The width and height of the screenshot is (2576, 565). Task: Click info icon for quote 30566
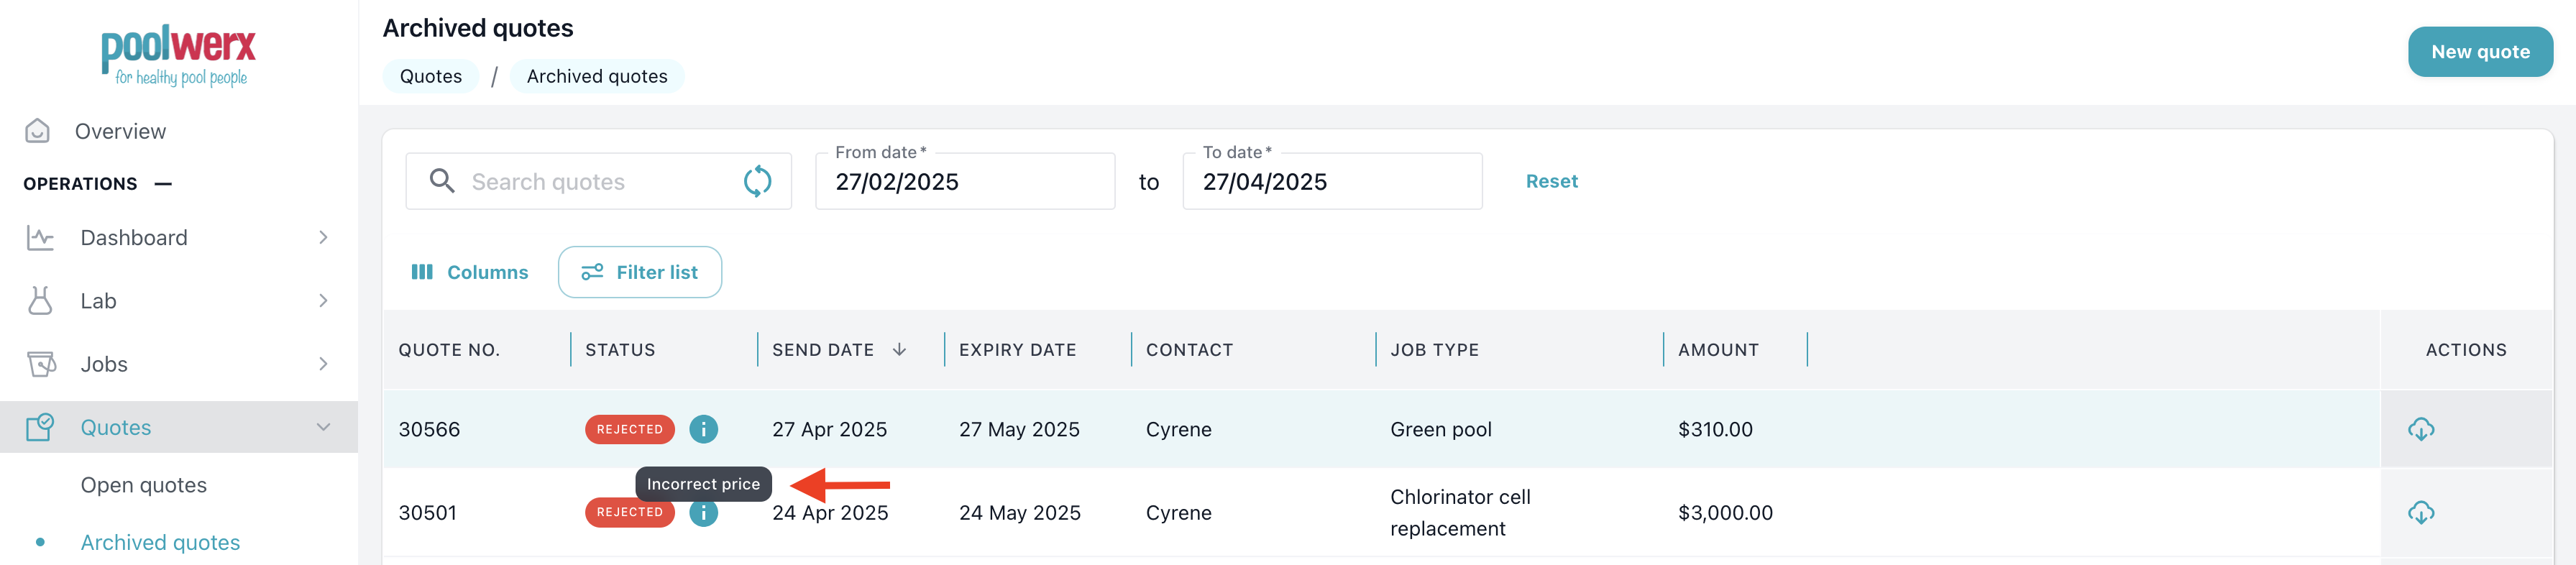pos(703,429)
